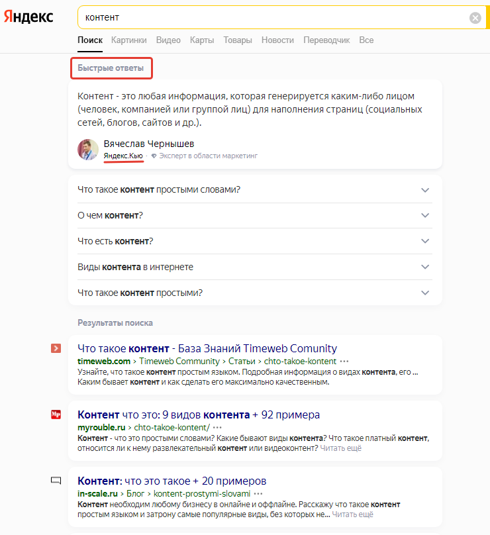Open the Карты tab

point(202,40)
